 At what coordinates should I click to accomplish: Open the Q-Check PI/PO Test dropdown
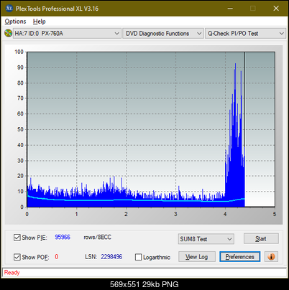(246, 34)
